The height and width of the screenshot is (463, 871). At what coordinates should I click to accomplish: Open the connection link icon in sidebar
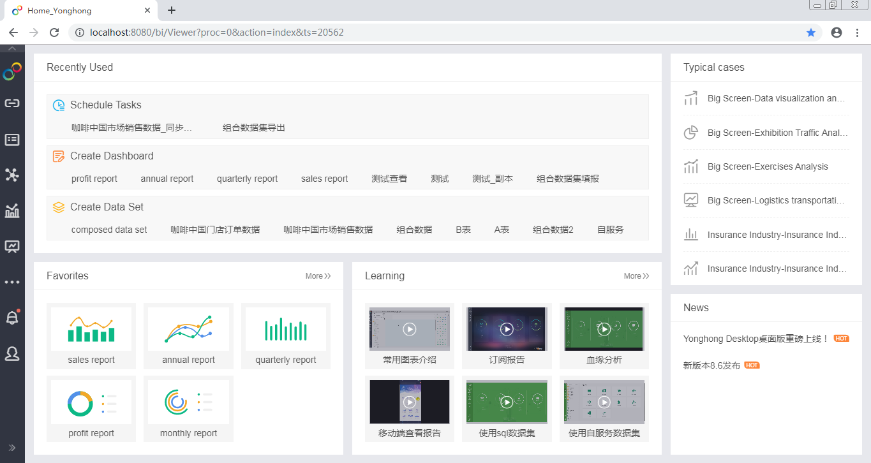[x=12, y=103]
